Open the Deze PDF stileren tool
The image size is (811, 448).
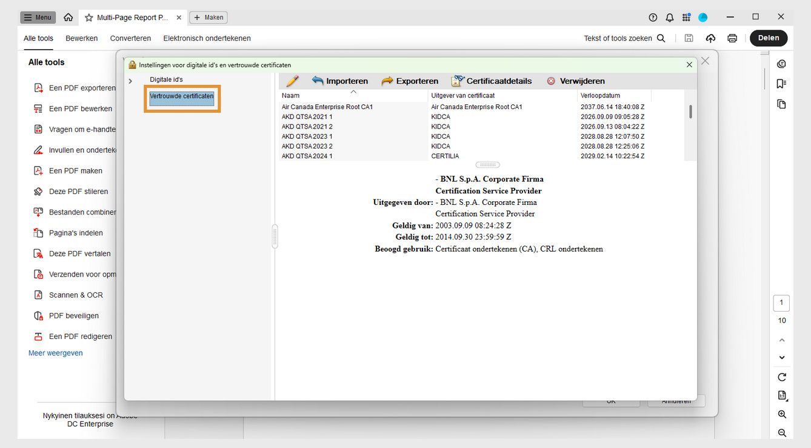70,192
